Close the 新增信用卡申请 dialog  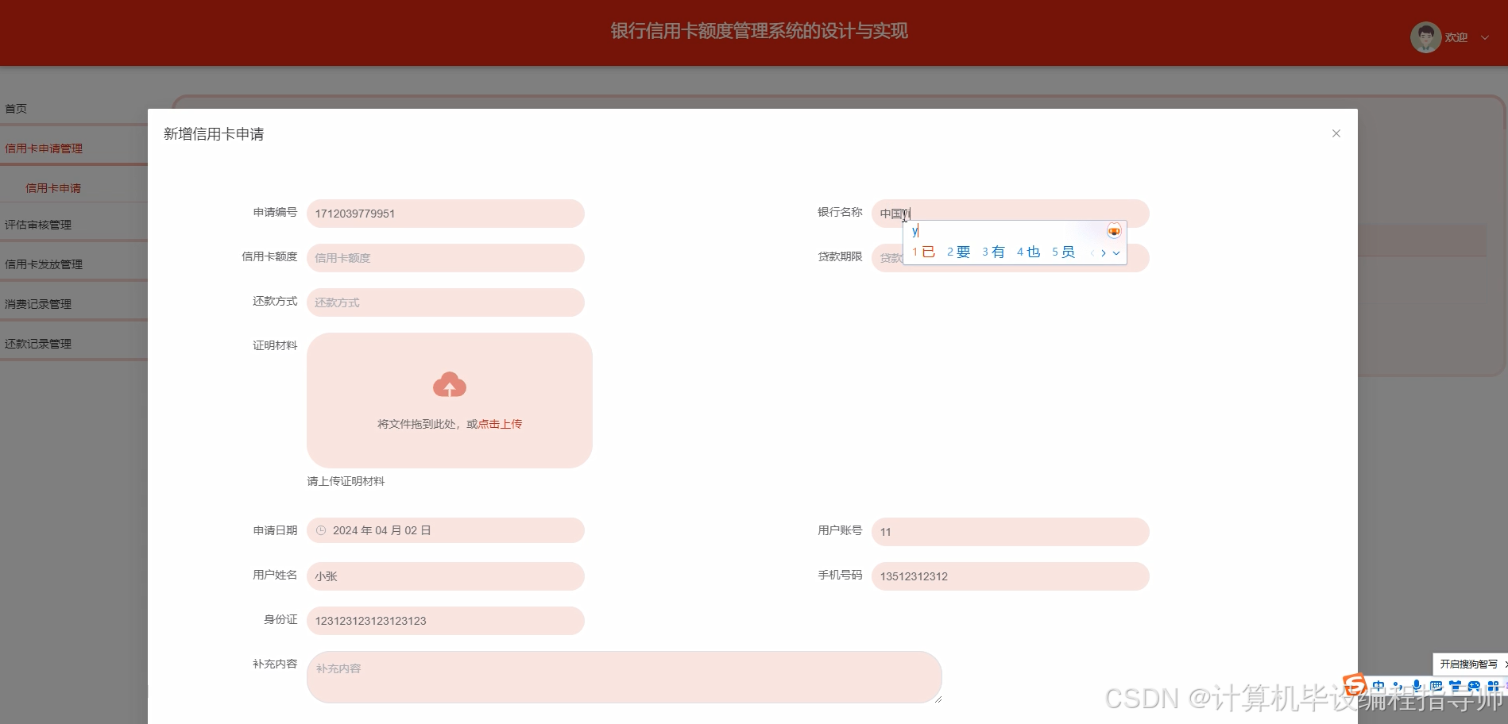pyautogui.click(x=1336, y=133)
